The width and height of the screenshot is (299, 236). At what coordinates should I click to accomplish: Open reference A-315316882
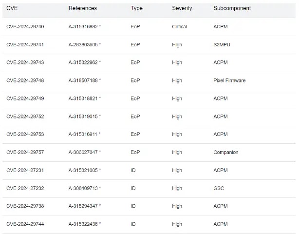click(83, 26)
